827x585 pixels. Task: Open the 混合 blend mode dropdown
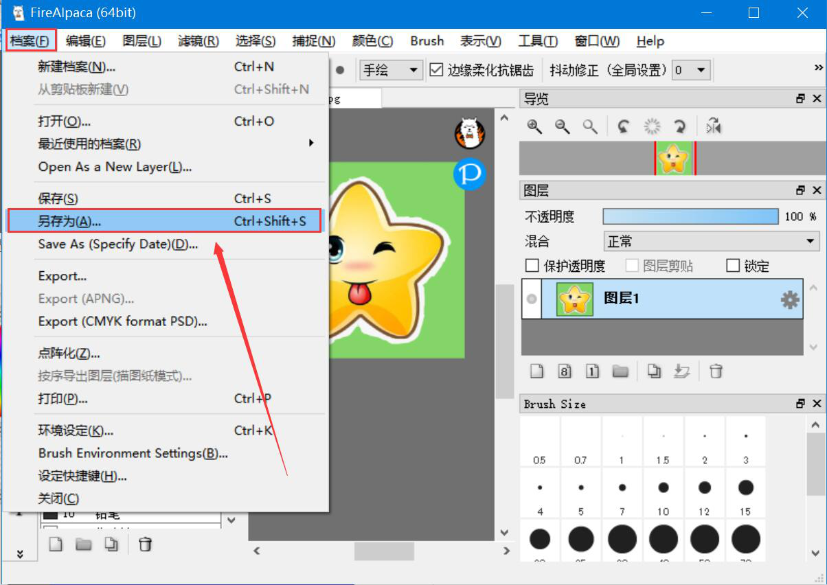coord(712,242)
